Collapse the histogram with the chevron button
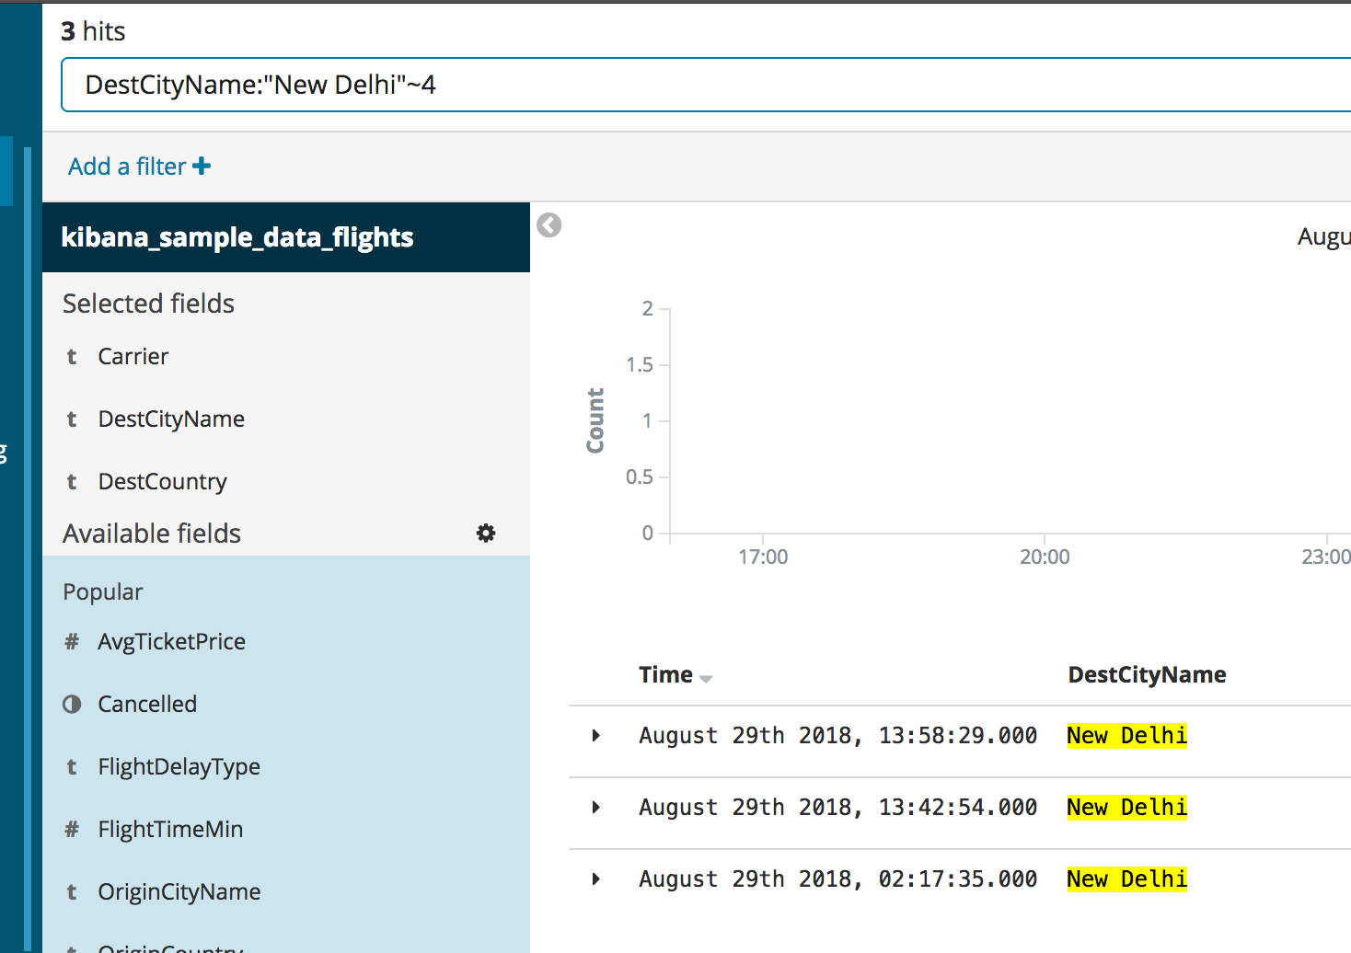 (x=548, y=224)
